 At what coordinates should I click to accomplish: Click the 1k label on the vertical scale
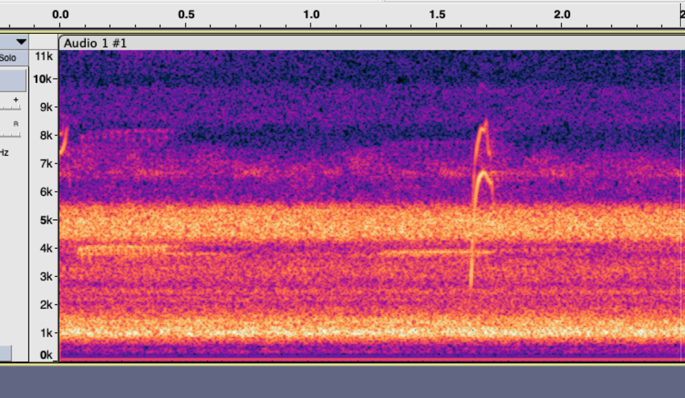click(45, 332)
